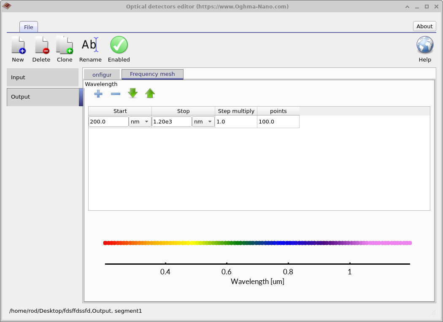The height and width of the screenshot is (322, 443).
Task: Click the wavelength spectrum color bar
Action: point(257,242)
